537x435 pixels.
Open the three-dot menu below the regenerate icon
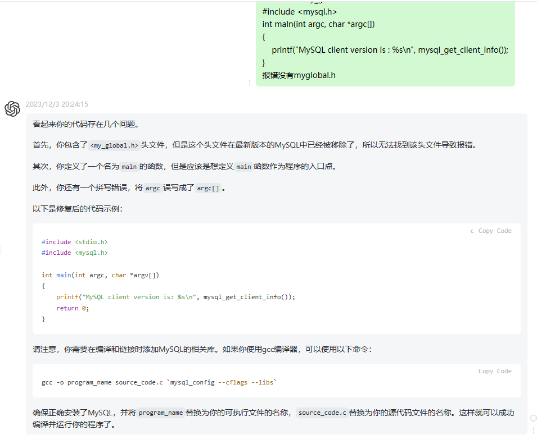[x=533, y=429]
